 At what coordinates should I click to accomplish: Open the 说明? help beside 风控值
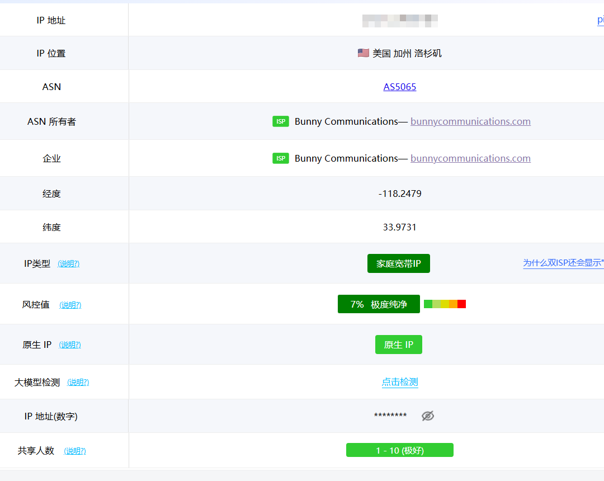pos(70,305)
